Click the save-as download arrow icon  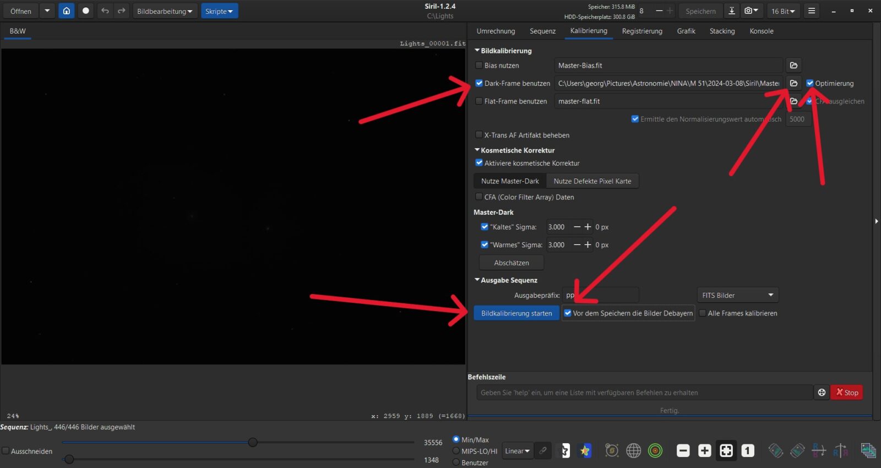tap(732, 11)
